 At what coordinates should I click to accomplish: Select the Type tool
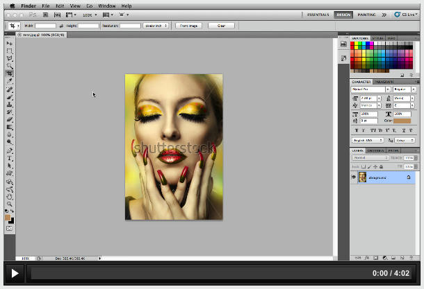10,158
